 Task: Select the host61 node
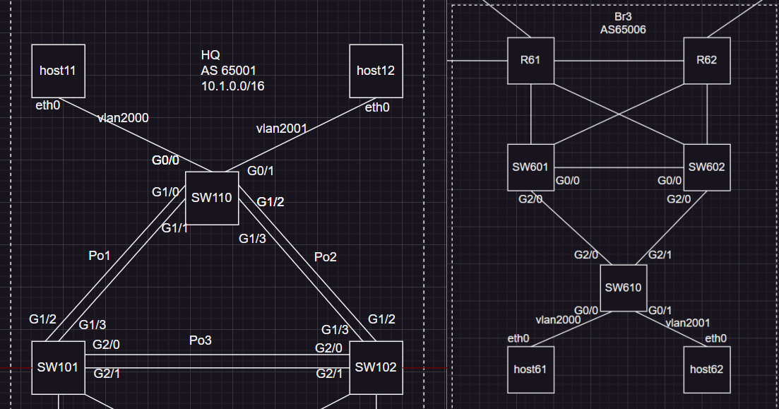click(530, 369)
